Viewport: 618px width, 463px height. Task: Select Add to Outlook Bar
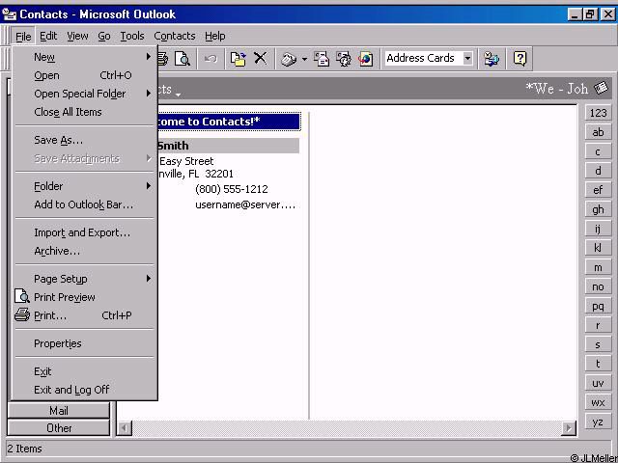[84, 204]
